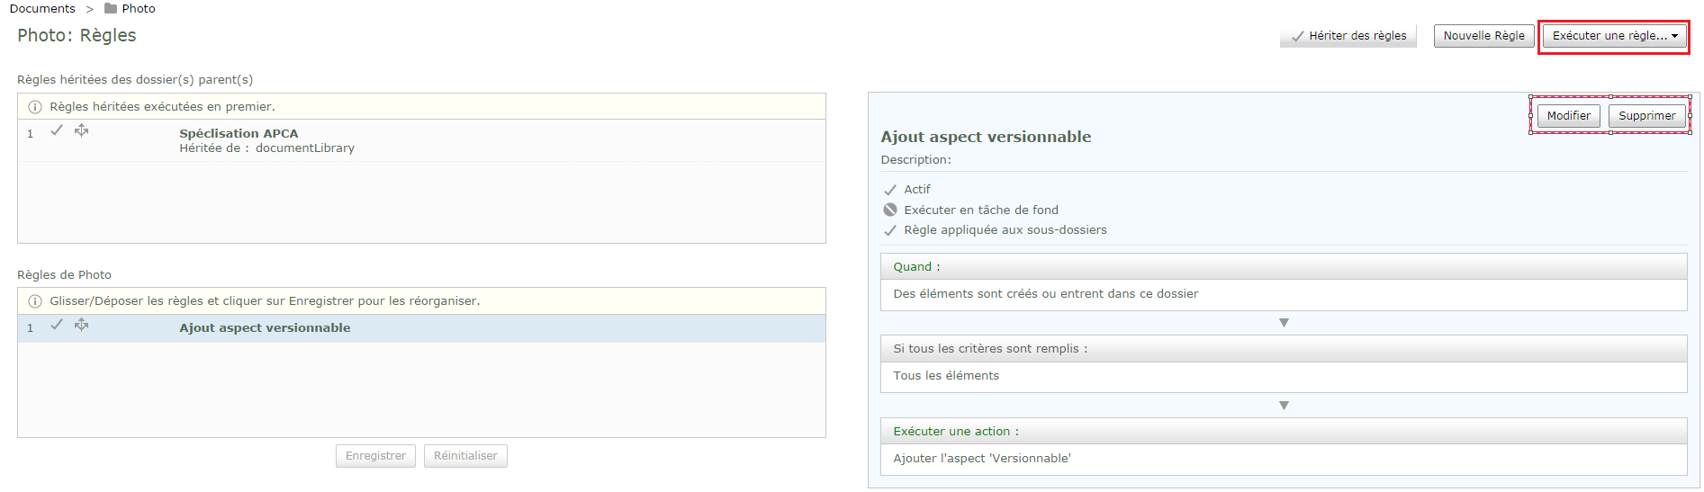
Task: Open the Exécuter une règle dropdown
Action: pyautogui.click(x=1615, y=36)
